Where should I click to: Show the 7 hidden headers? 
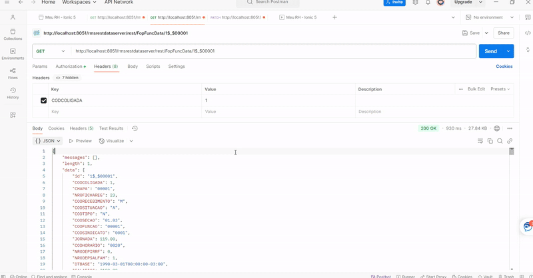(67, 78)
